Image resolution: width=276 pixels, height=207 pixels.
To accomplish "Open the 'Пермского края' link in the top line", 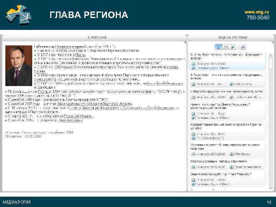I will (x=69, y=47).
